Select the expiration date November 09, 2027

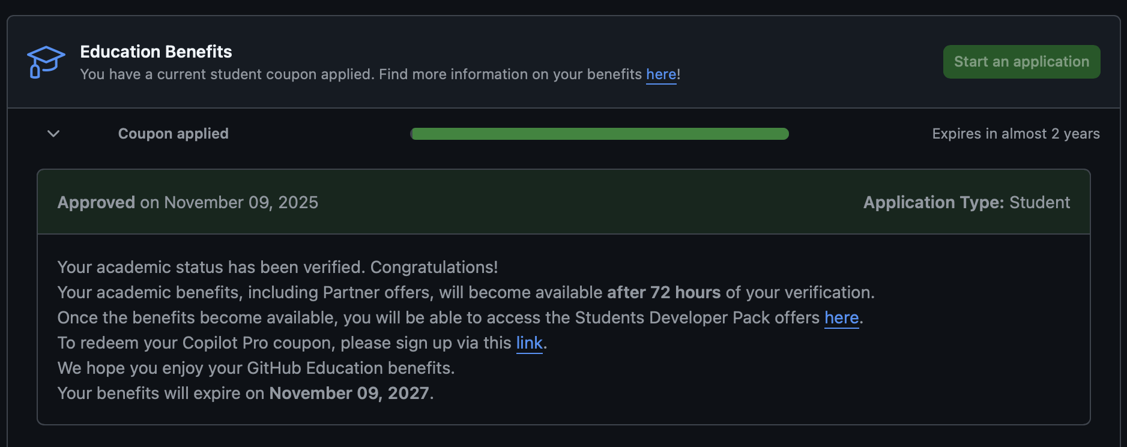coord(350,393)
